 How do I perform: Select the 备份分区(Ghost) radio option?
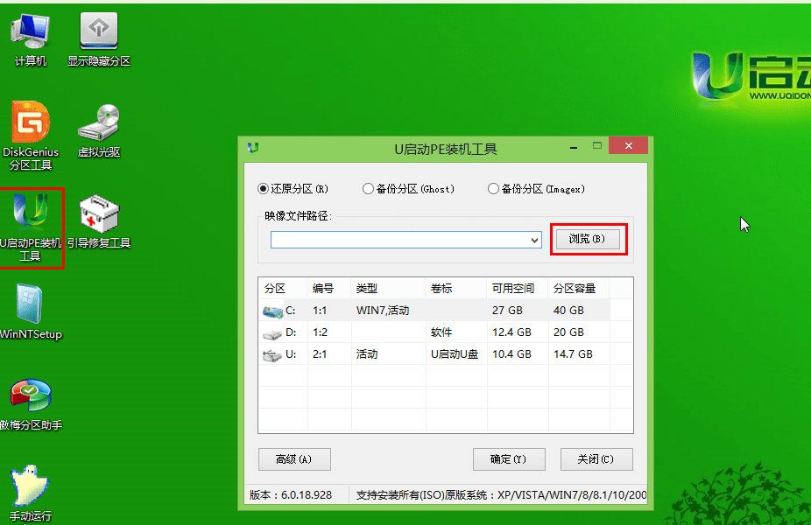(x=368, y=189)
